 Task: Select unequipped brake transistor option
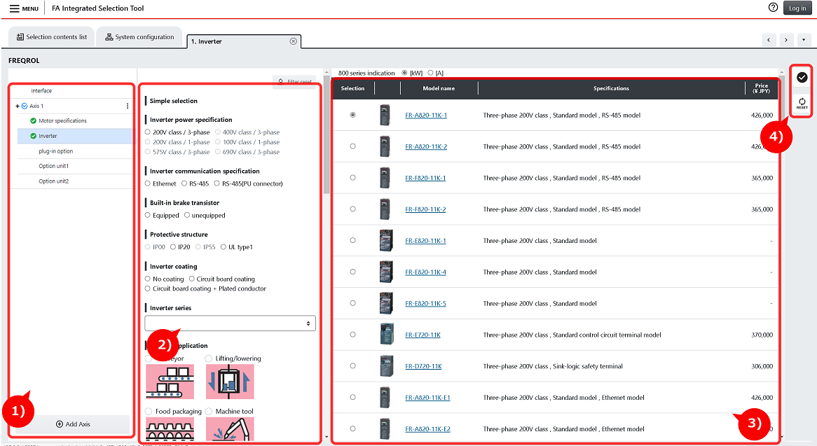point(187,216)
